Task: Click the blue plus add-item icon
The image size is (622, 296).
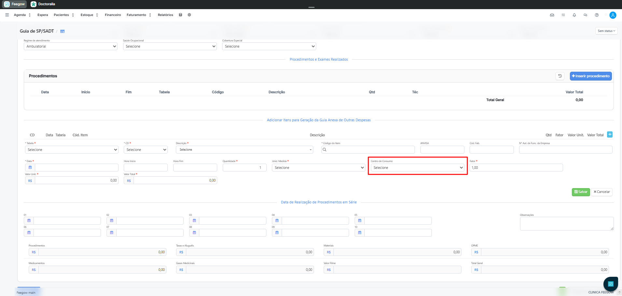Action: [x=610, y=134]
